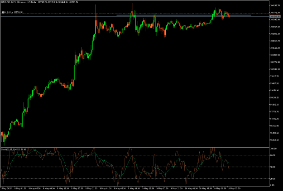
Task: Select the blue horizontal line on the chart
Action: tap(183, 15)
